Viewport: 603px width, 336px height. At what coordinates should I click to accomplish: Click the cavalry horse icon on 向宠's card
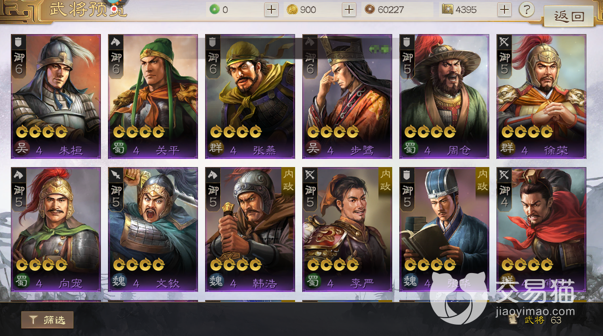[x=18, y=175]
